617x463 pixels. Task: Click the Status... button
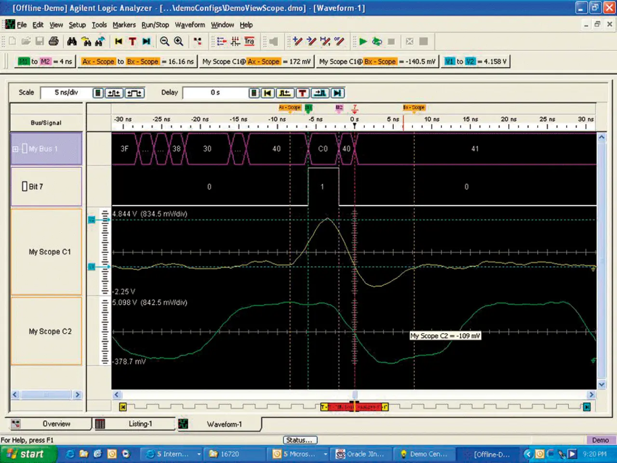[x=300, y=440]
